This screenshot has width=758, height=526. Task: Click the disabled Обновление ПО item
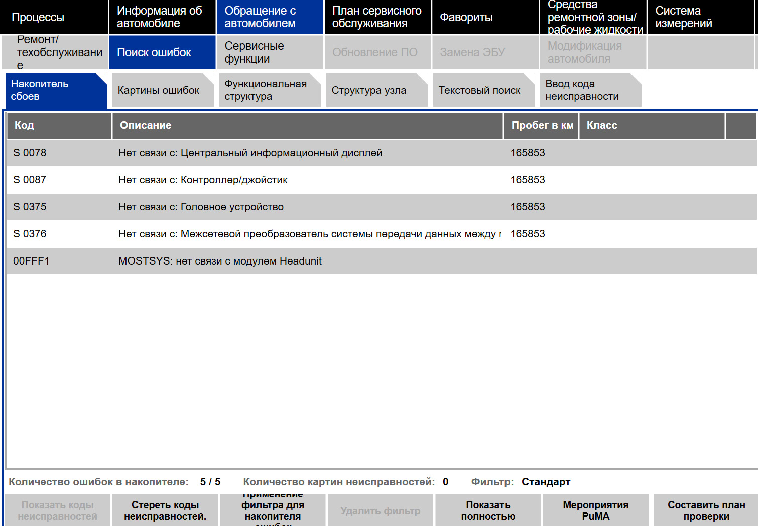coord(377,52)
